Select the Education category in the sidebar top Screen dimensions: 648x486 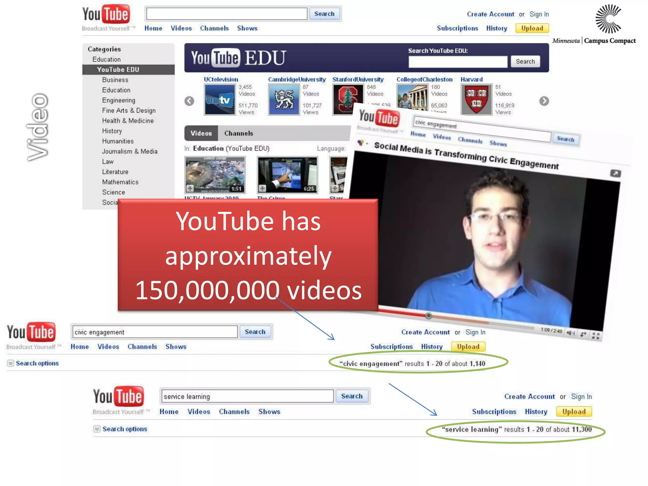pos(106,59)
